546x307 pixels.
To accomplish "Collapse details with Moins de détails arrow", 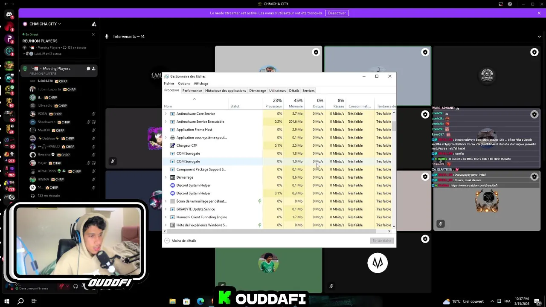I will pyautogui.click(x=167, y=241).
